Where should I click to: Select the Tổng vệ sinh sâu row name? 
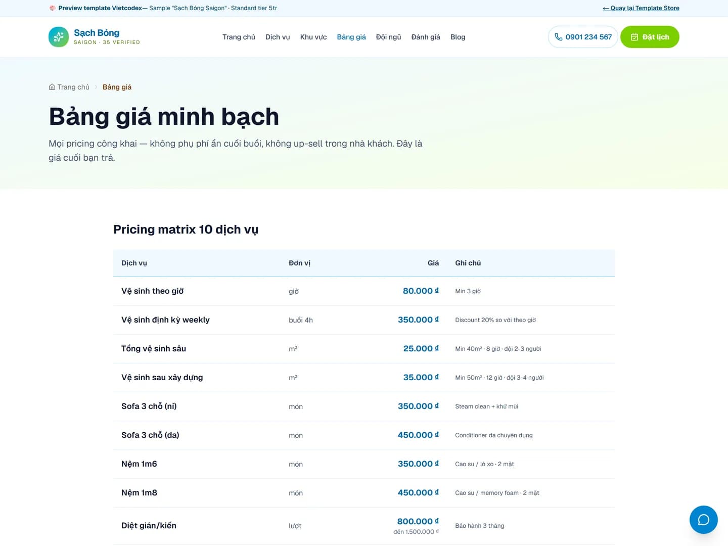click(x=154, y=349)
